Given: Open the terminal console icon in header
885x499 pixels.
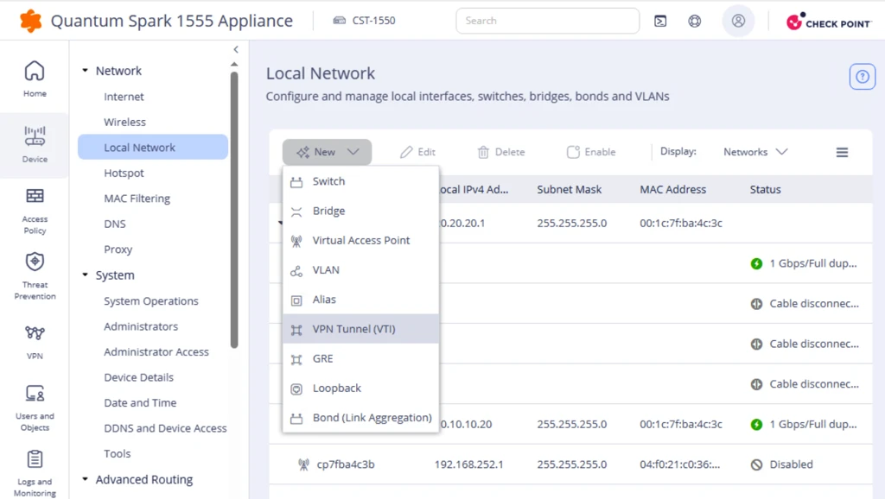Looking at the screenshot, I should [659, 21].
